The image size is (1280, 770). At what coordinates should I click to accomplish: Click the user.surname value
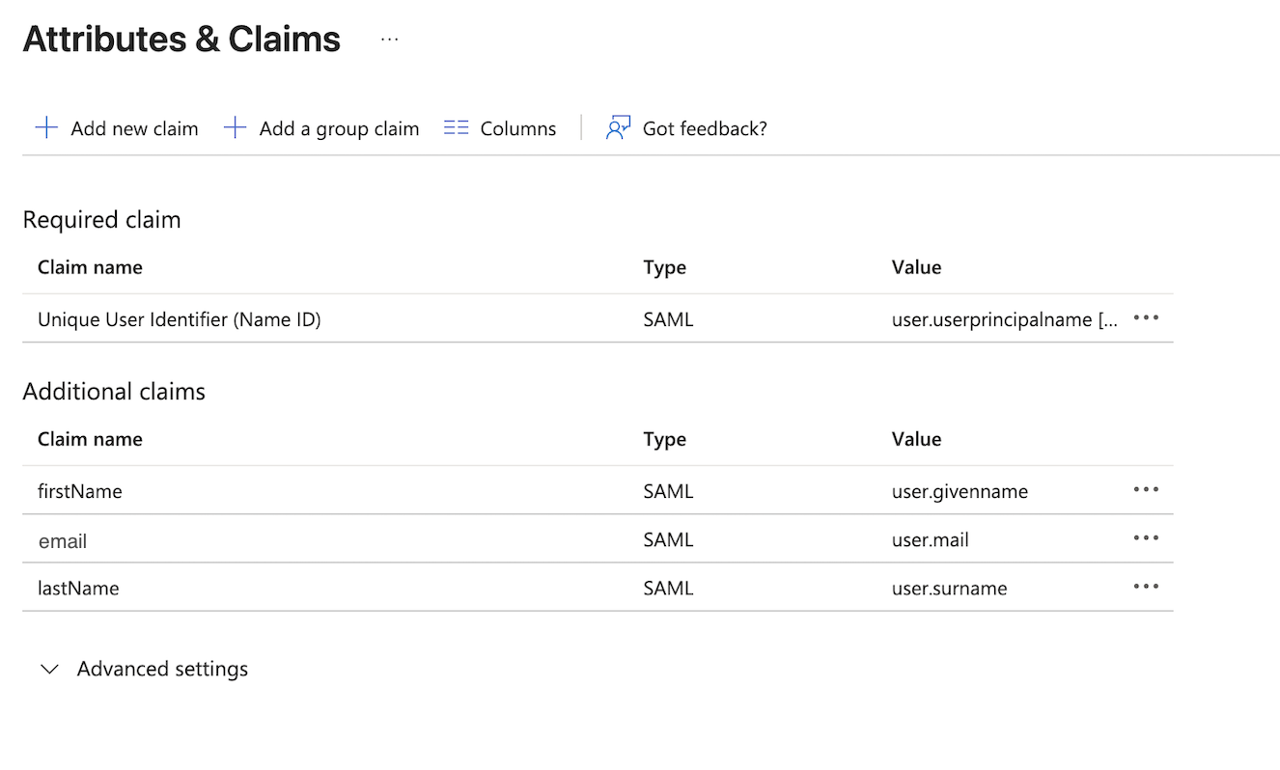click(x=949, y=588)
